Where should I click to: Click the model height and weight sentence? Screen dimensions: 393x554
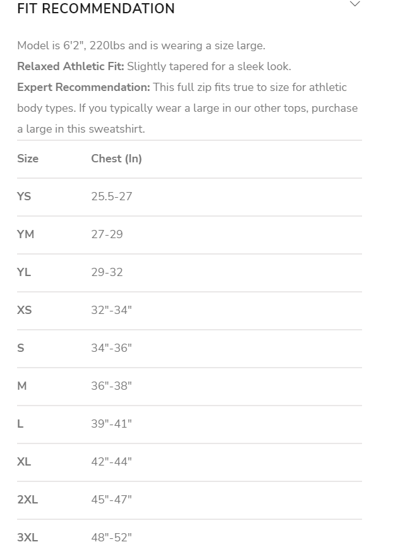(x=141, y=45)
